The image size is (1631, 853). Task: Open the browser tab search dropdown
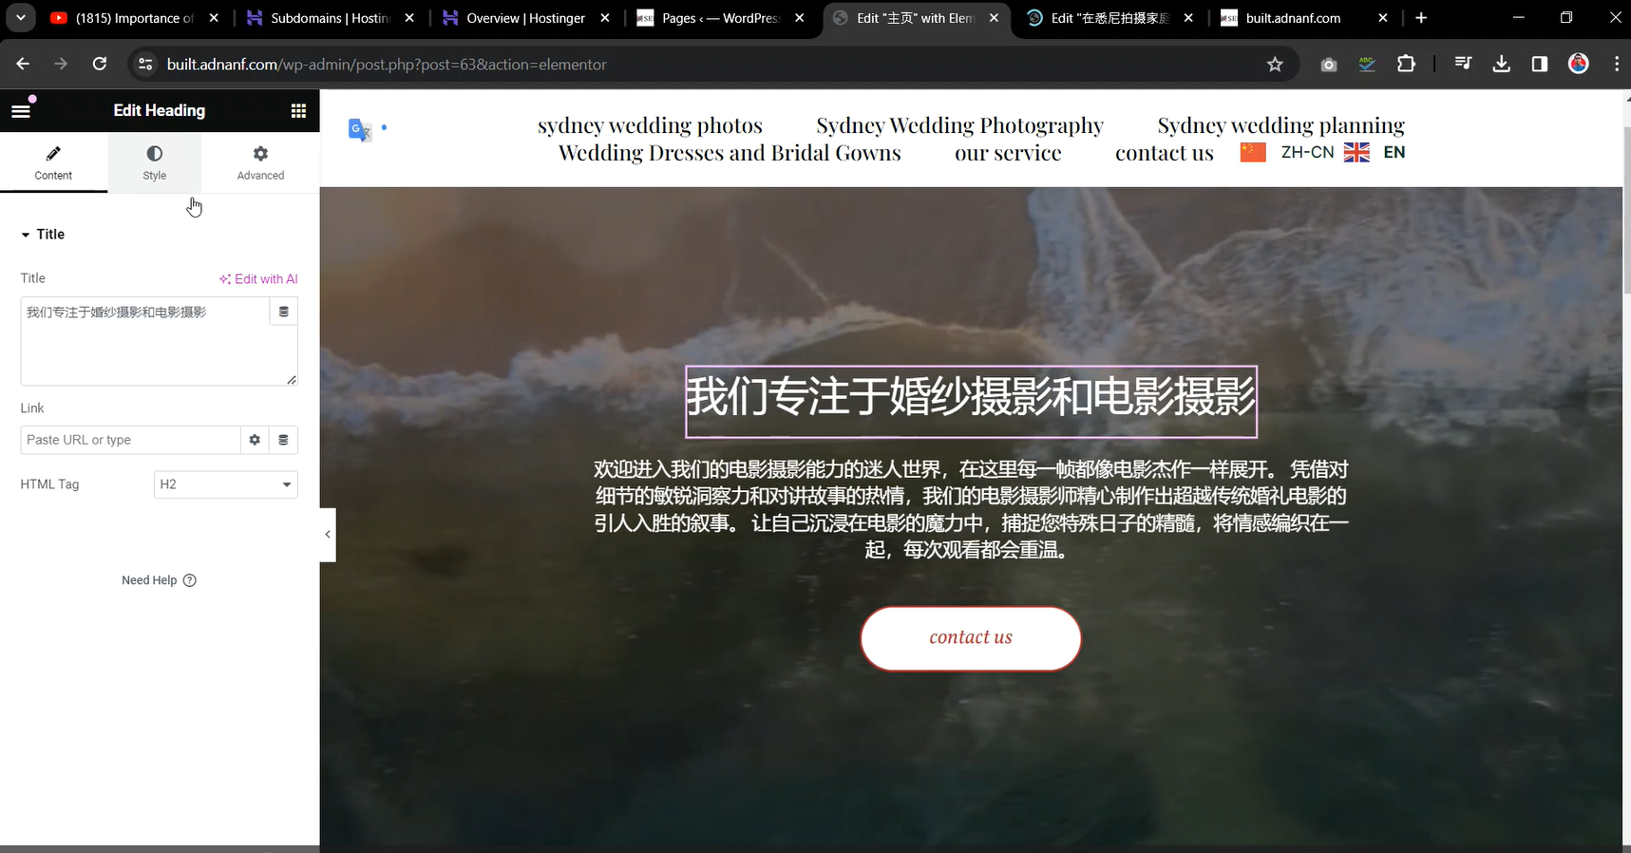pyautogui.click(x=20, y=17)
